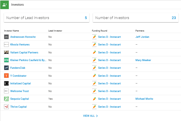Screen dimensions: 181x121
Task: Click the Kleiner Perkins KPCB logo
Action: tap(6, 60)
